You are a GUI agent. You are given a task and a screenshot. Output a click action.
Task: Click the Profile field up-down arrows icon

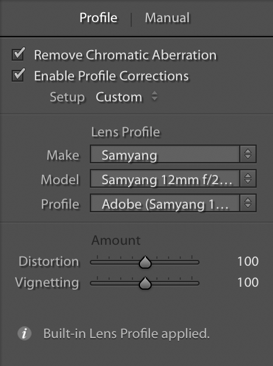[248, 203]
